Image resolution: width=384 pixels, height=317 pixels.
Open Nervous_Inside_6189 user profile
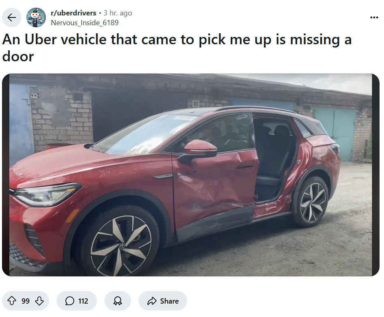84,23
